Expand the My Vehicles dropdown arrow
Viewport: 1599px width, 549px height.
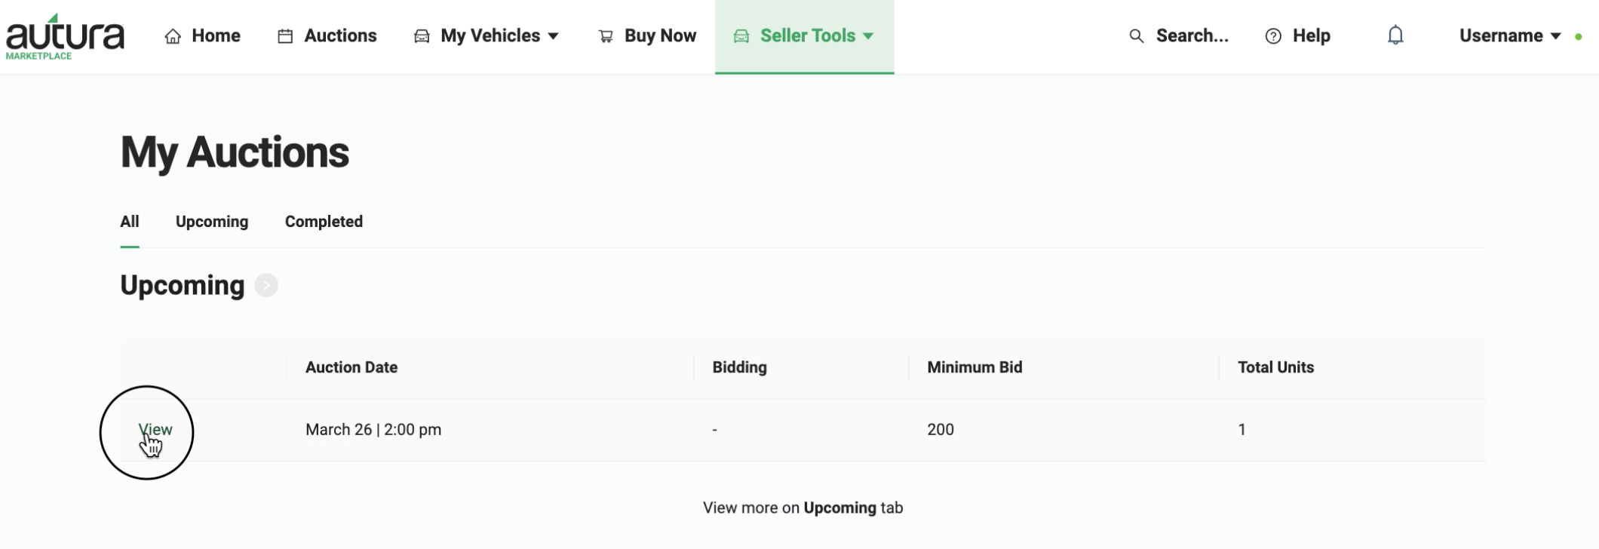tap(553, 36)
